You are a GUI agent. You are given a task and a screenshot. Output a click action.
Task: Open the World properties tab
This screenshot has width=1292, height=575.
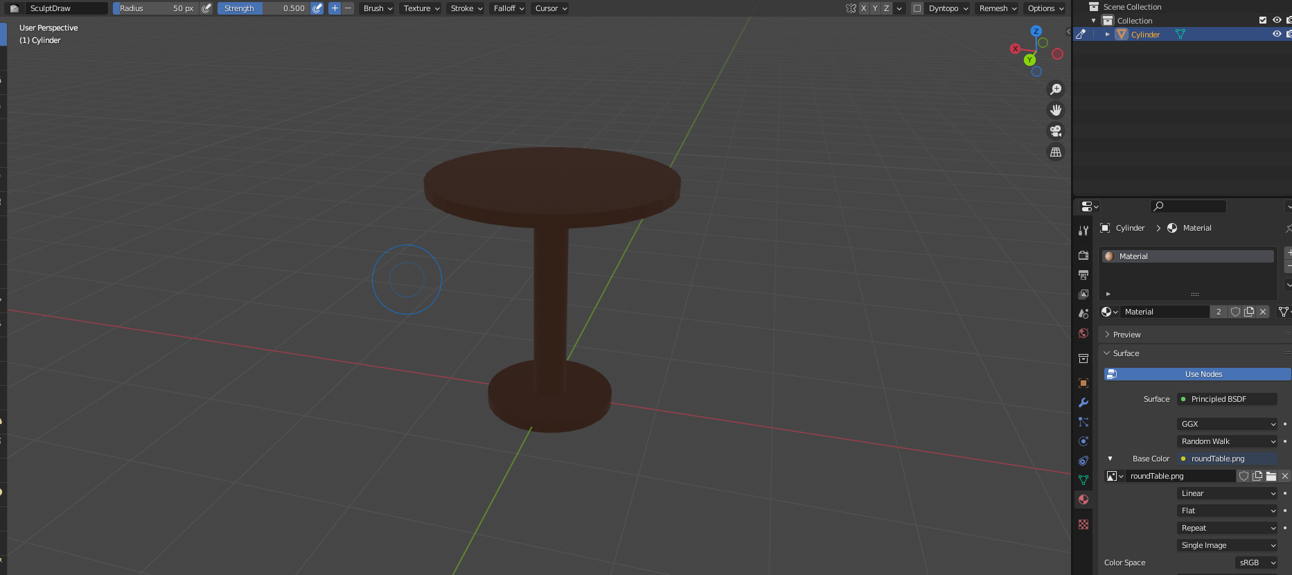click(x=1083, y=333)
